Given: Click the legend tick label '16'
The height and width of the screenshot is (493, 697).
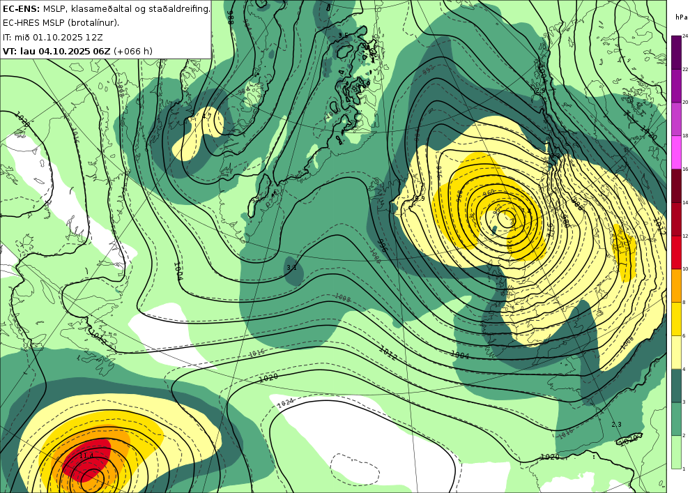Looking at the screenshot, I should point(685,169).
